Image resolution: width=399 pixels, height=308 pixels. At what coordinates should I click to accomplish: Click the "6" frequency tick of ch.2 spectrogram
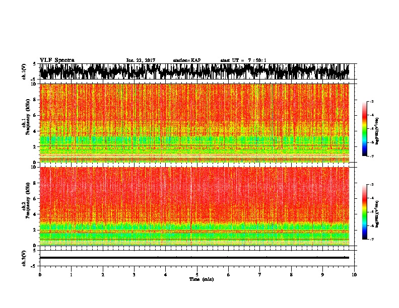(35, 199)
